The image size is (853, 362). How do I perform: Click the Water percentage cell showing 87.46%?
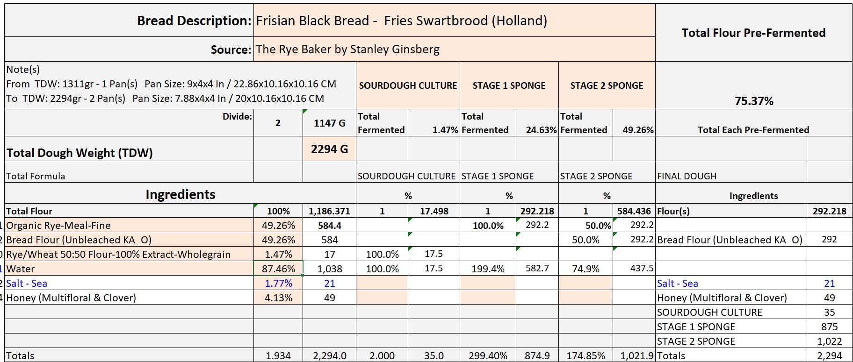[278, 269]
